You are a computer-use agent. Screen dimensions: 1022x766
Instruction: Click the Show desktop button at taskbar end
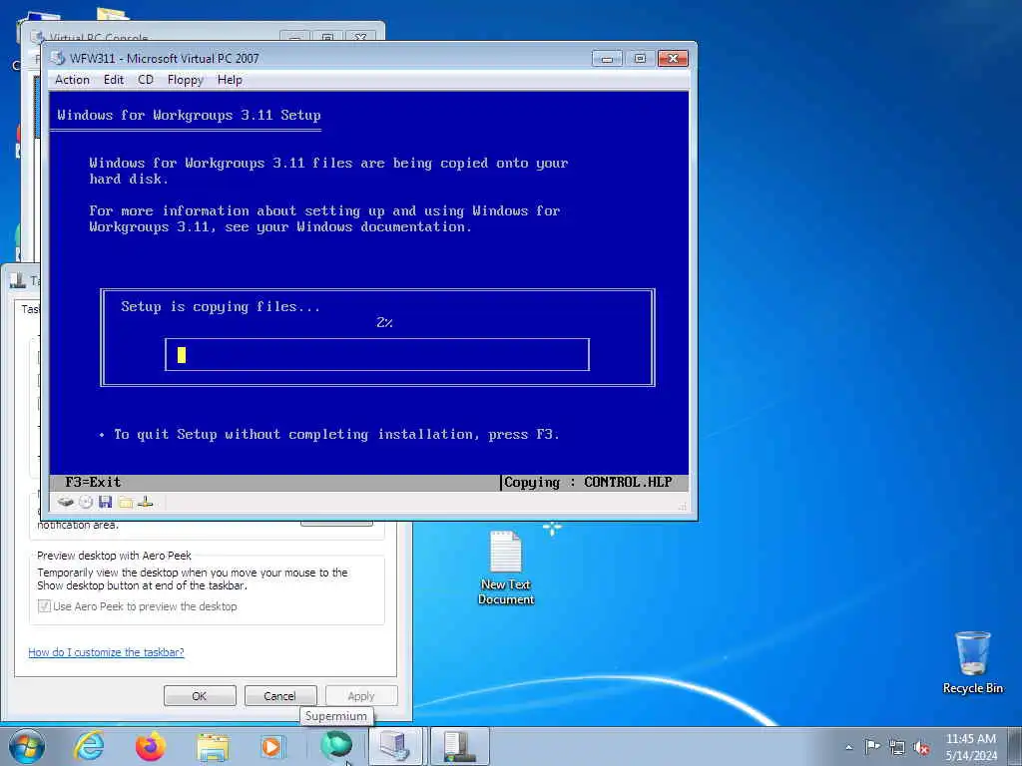(1015, 747)
